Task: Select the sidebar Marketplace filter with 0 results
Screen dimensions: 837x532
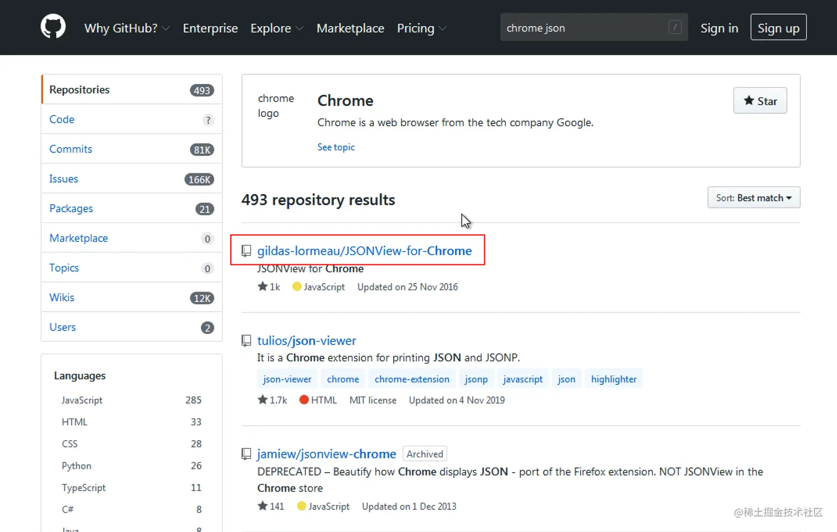Action: 132,238
